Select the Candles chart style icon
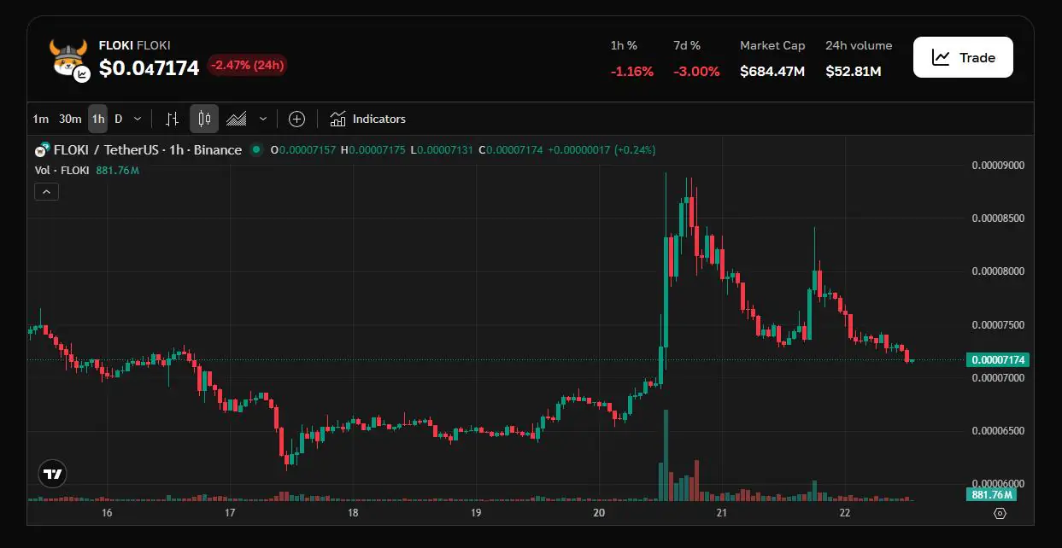Screen dimensions: 1062x548 (x=203, y=119)
